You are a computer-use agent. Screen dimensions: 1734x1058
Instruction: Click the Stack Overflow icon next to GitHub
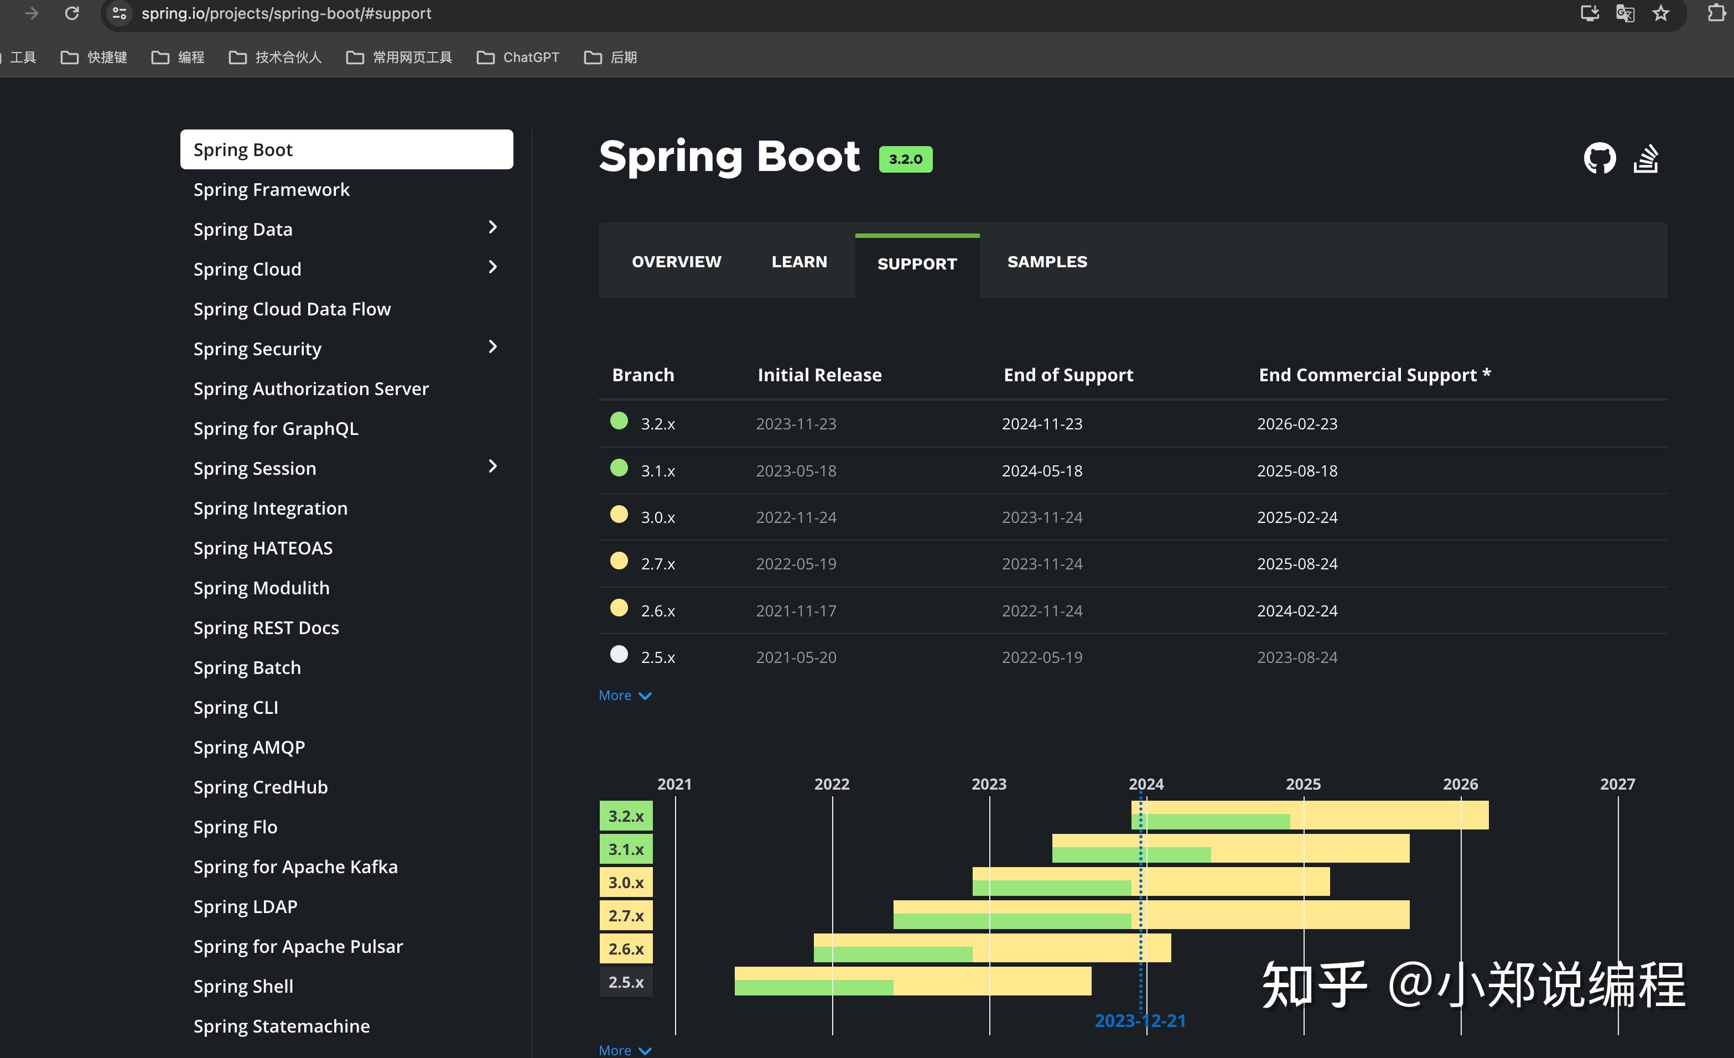pyautogui.click(x=1646, y=158)
